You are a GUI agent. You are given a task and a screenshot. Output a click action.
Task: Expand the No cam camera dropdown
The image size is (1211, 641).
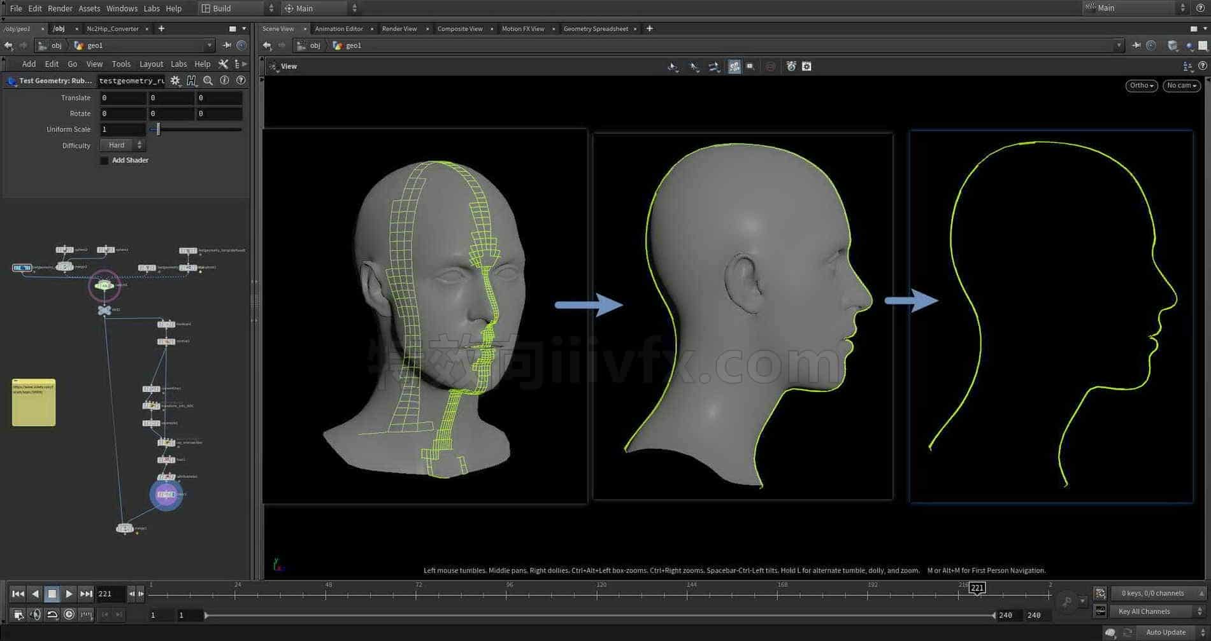1182,85
